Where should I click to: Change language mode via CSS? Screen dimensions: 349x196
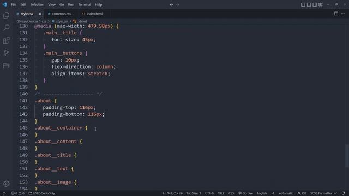tap(231, 193)
